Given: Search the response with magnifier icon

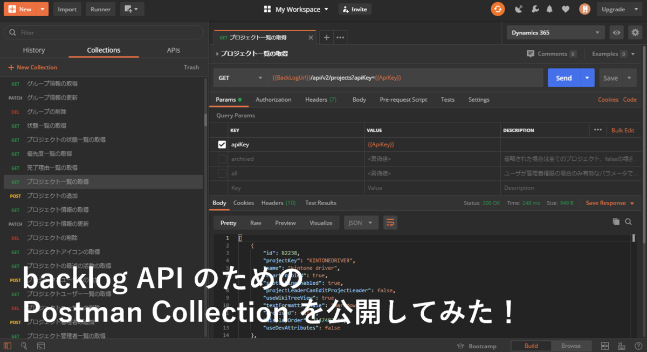Looking at the screenshot, I should click(629, 222).
